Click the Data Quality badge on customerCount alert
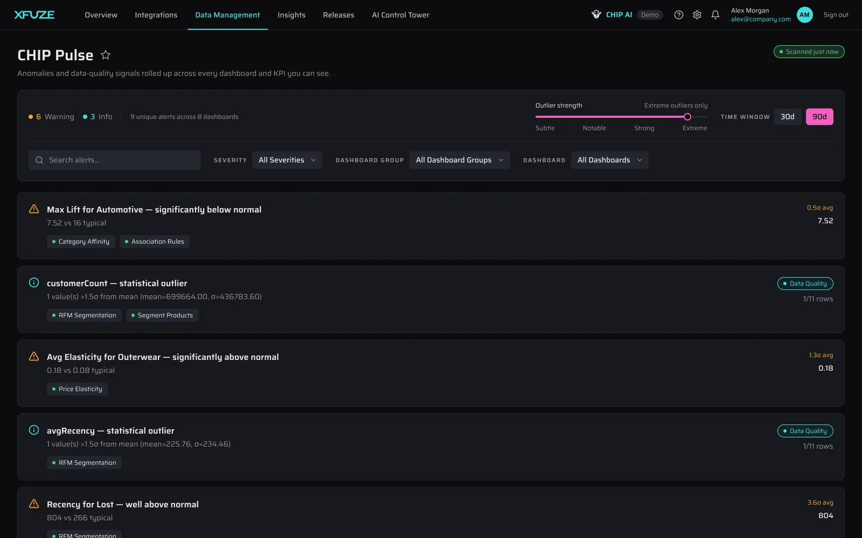Screen dimensions: 862x538 [x=805, y=284]
